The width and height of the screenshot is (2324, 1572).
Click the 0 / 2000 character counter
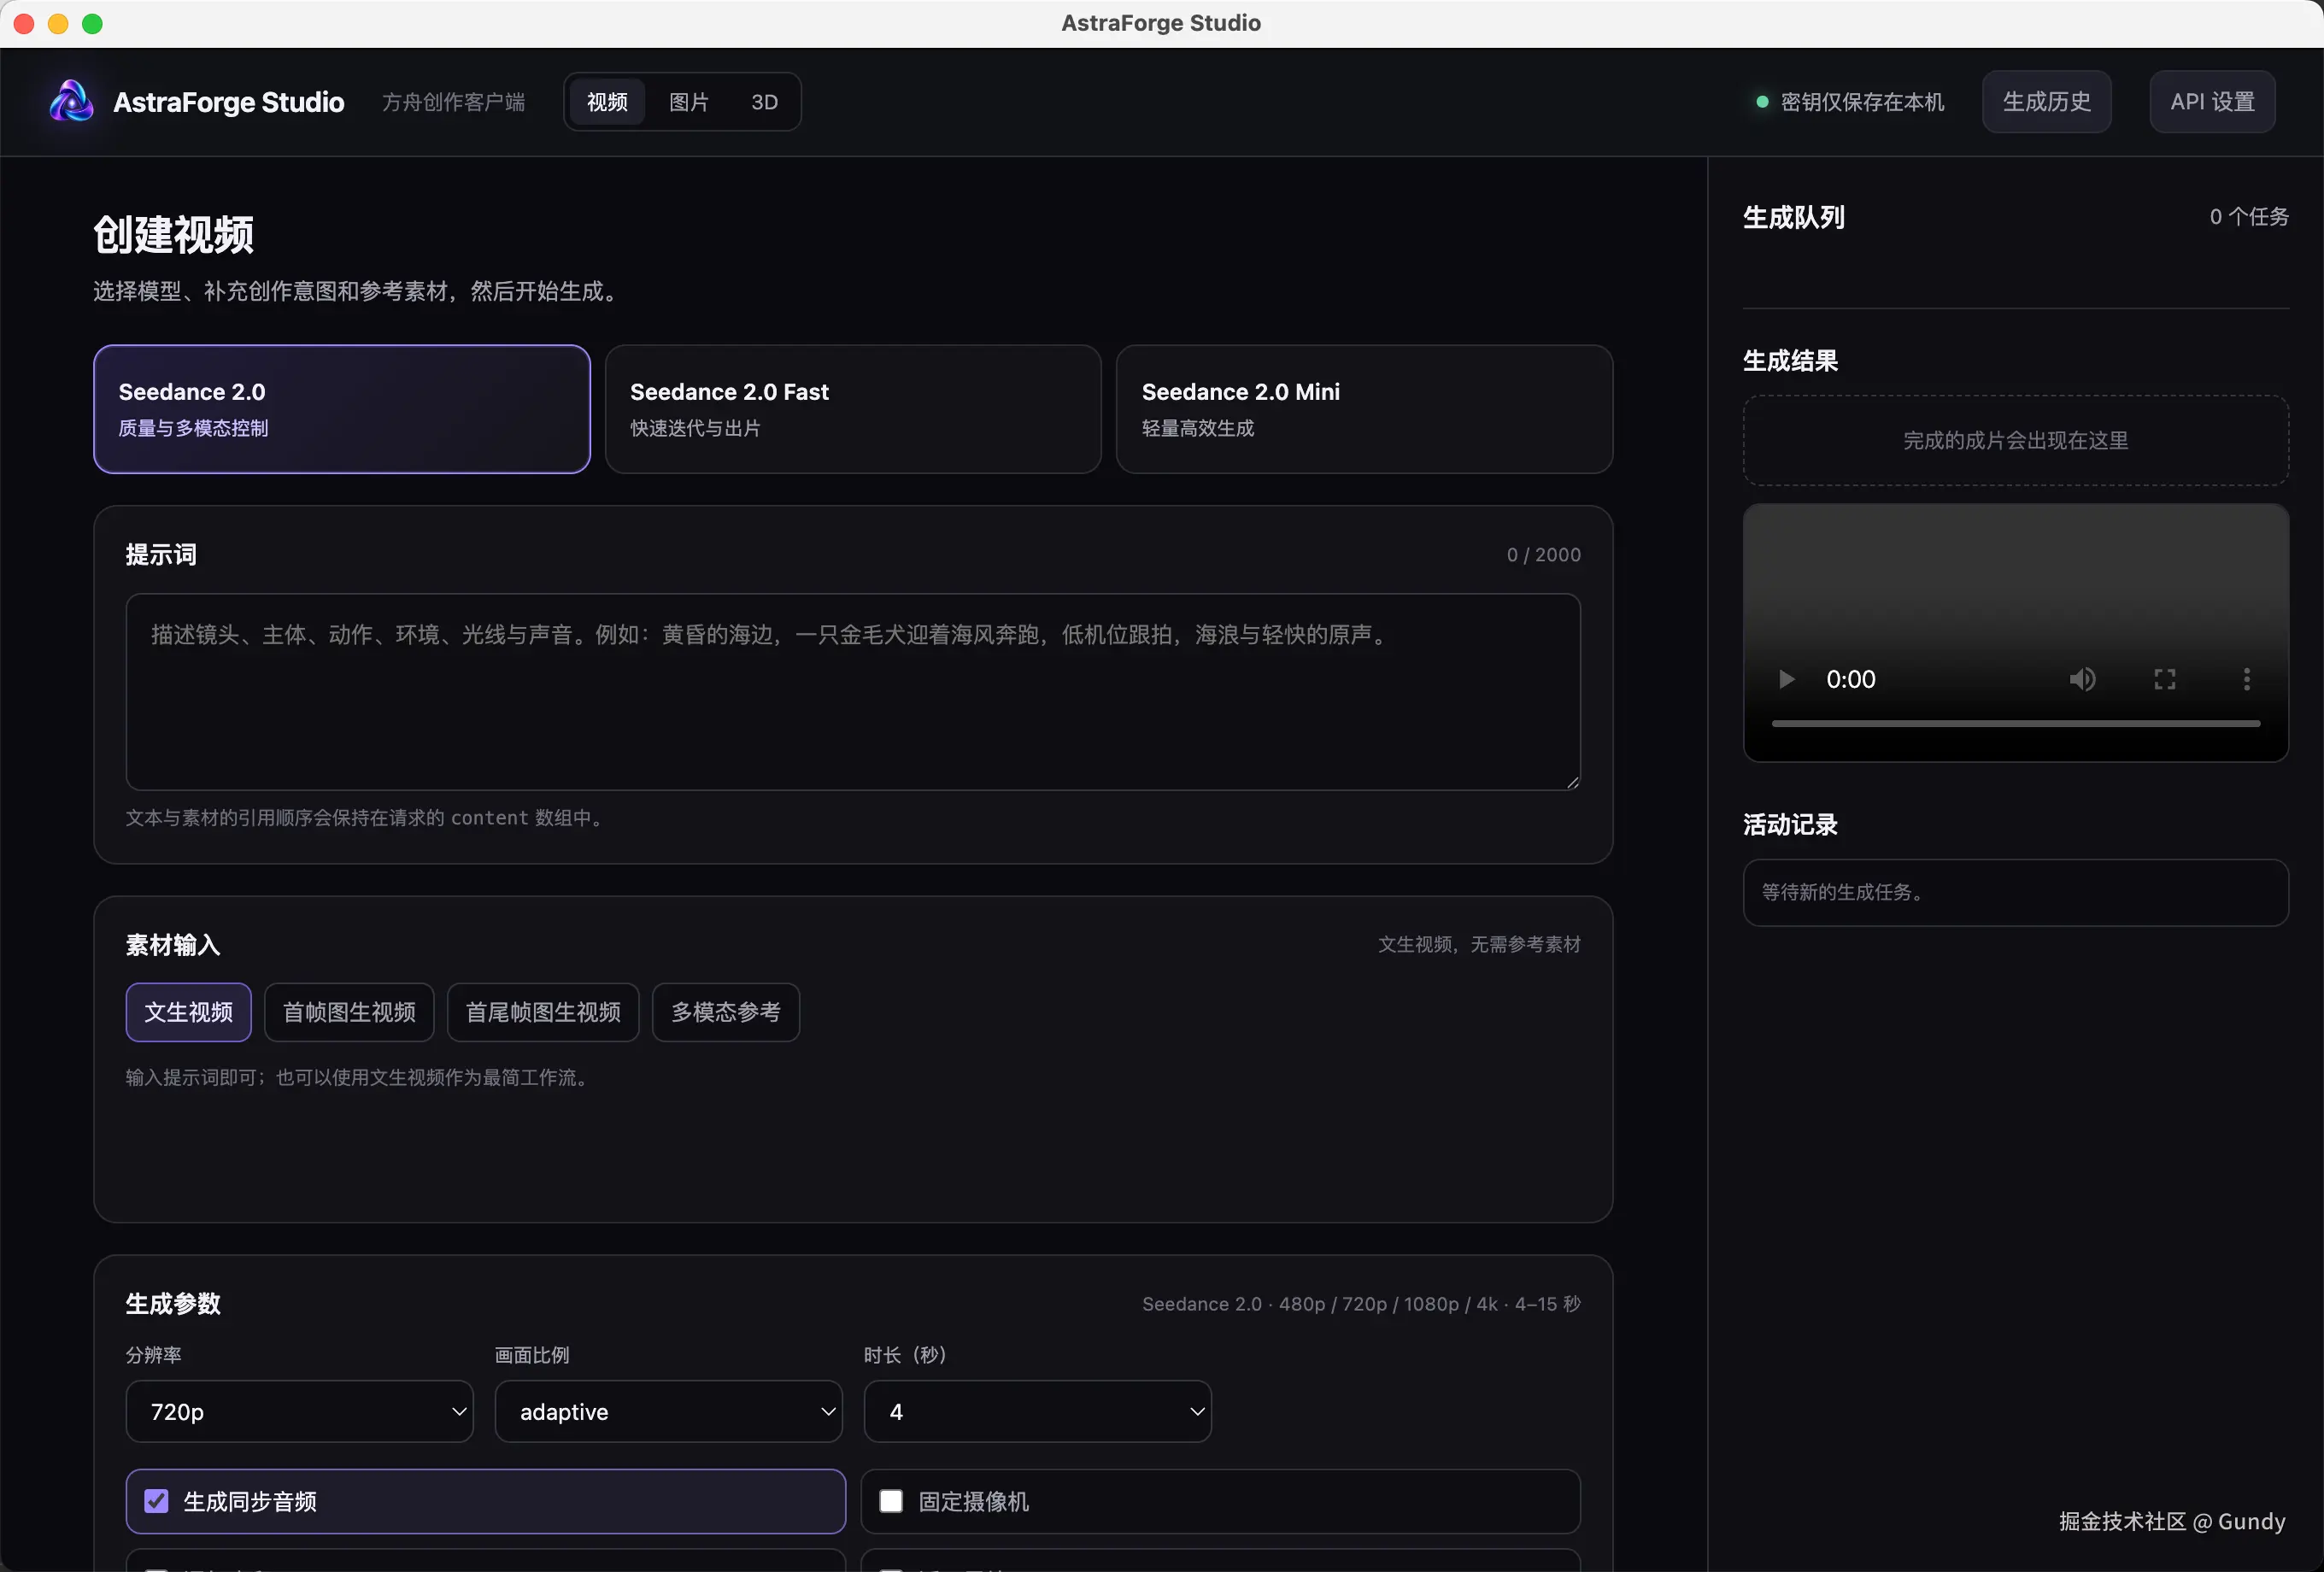1543,555
